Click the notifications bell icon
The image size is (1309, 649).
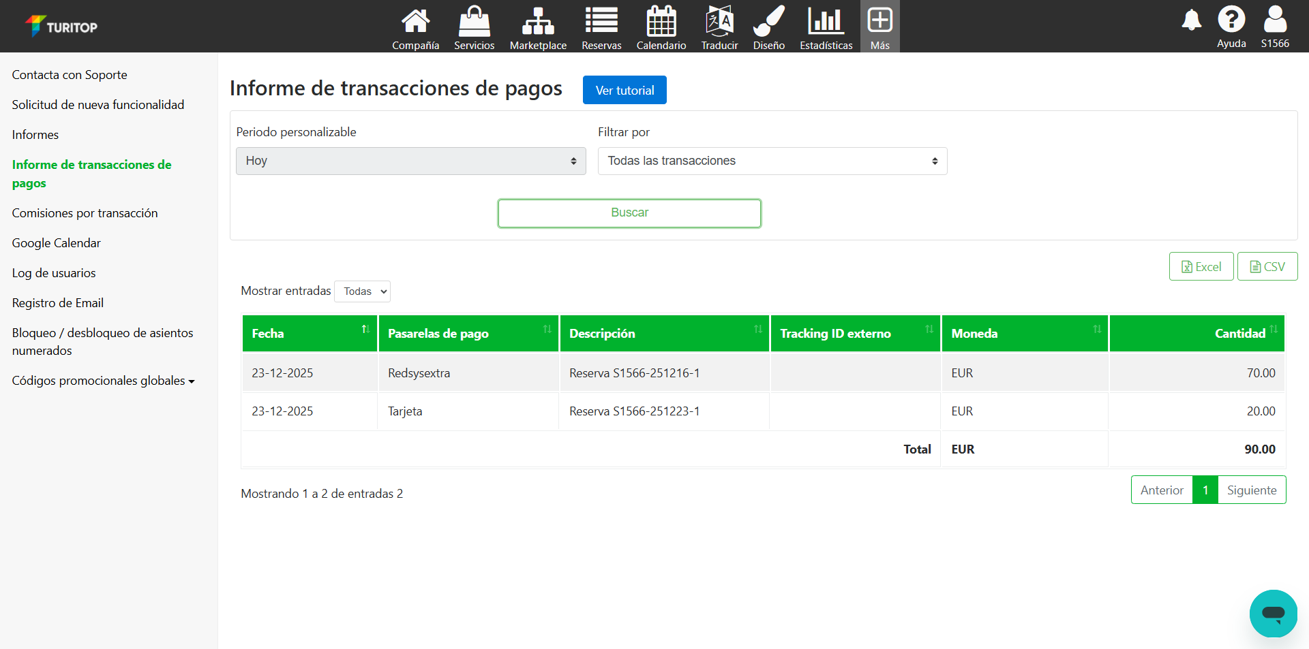(x=1191, y=20)
